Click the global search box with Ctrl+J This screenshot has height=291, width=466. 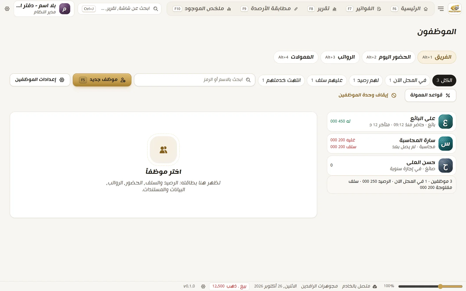tap(120, 9)
